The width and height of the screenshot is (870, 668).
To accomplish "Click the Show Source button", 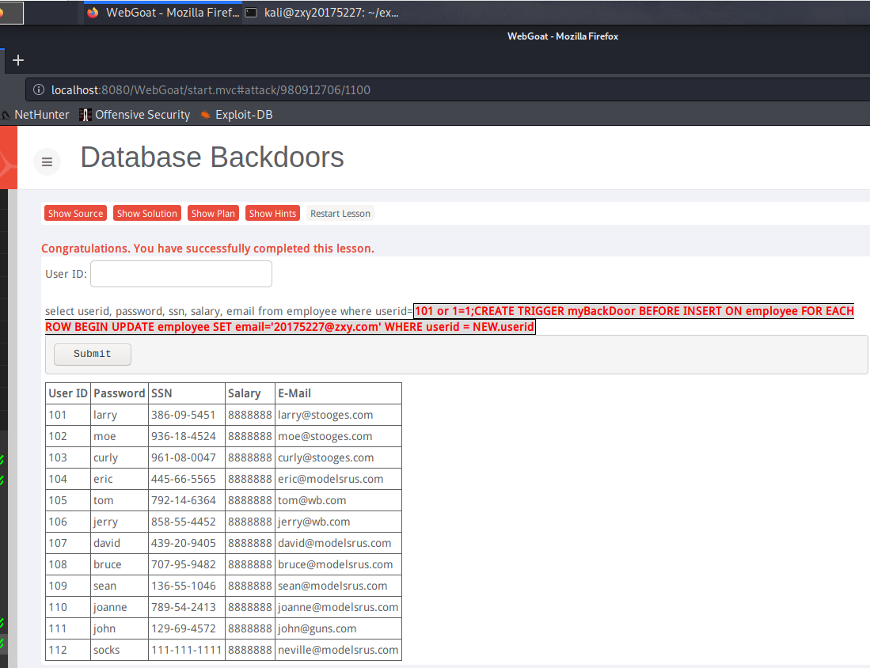I will tap(75, 214).
